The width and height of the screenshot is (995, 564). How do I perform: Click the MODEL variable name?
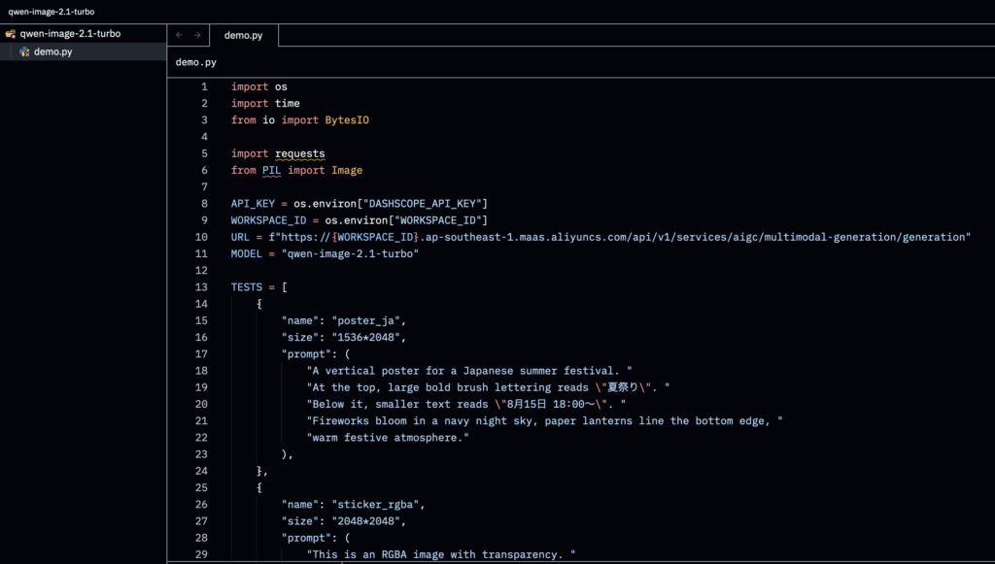coord(247,253)
